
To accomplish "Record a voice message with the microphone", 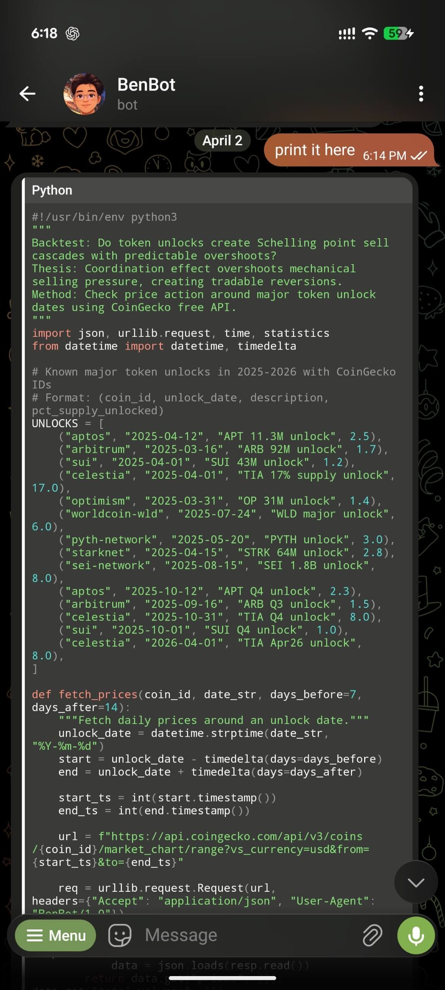I will [x=416, y=935].
